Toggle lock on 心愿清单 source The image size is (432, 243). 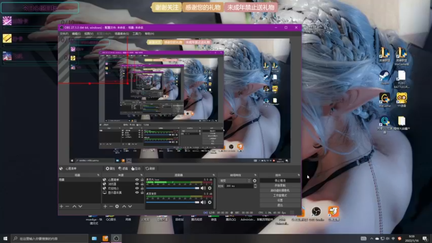coord(142,180)
